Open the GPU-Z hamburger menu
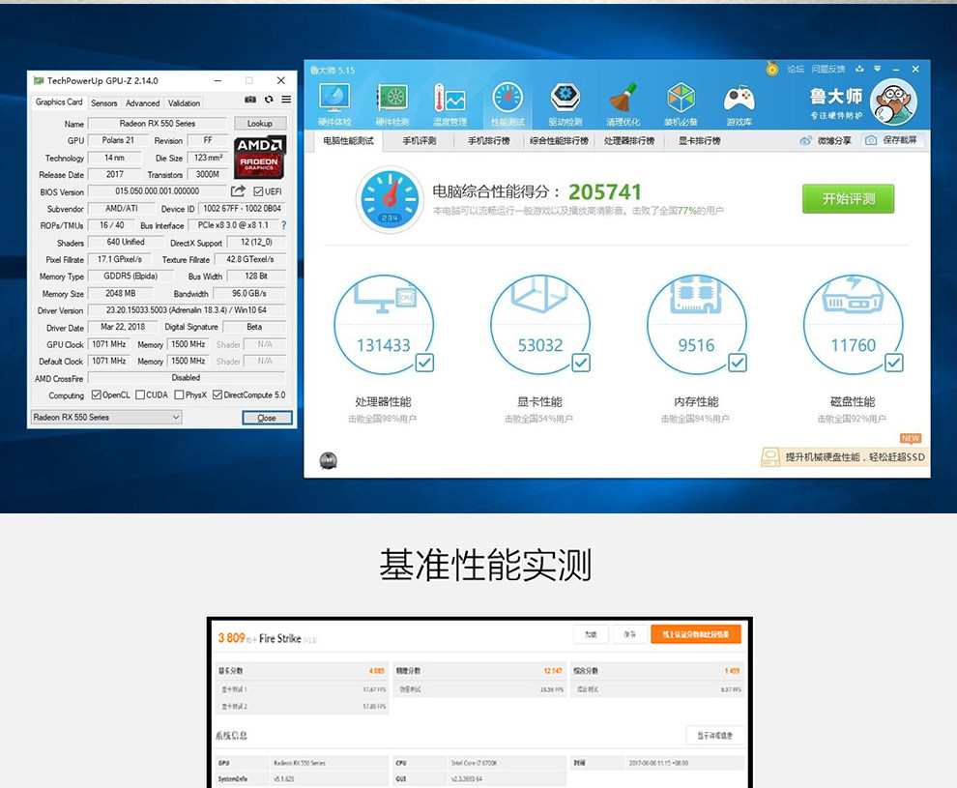Image resolution: width=957 pixels, height=788 pixels. (x=286, y=99)
